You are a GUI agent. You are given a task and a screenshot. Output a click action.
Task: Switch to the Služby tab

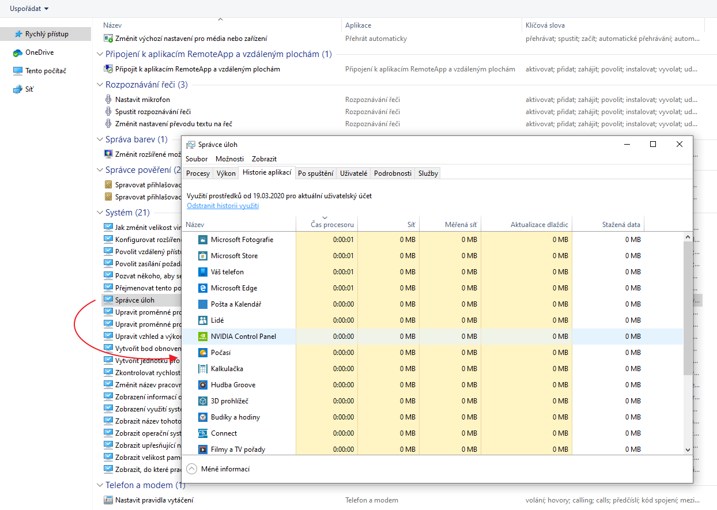(428, 173)
